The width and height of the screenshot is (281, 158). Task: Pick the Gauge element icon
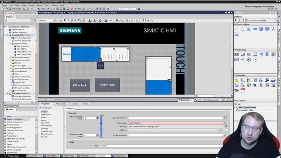coord(249,60)
